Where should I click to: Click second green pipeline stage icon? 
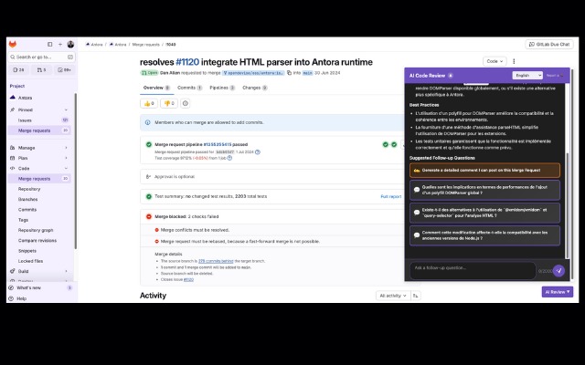394,144
